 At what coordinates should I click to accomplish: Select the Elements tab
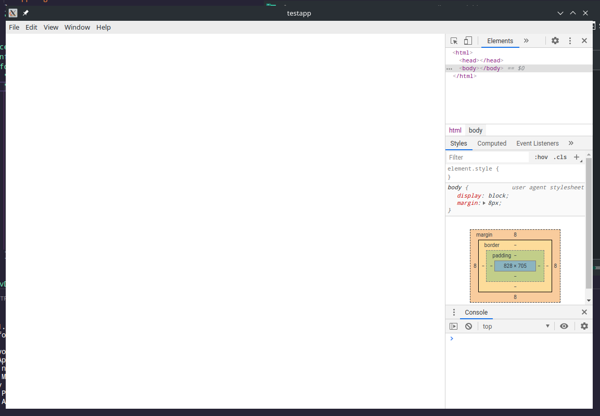point(500,41)
